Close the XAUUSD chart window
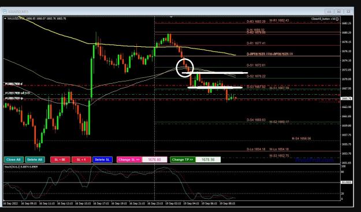 (x=348, y=12)
